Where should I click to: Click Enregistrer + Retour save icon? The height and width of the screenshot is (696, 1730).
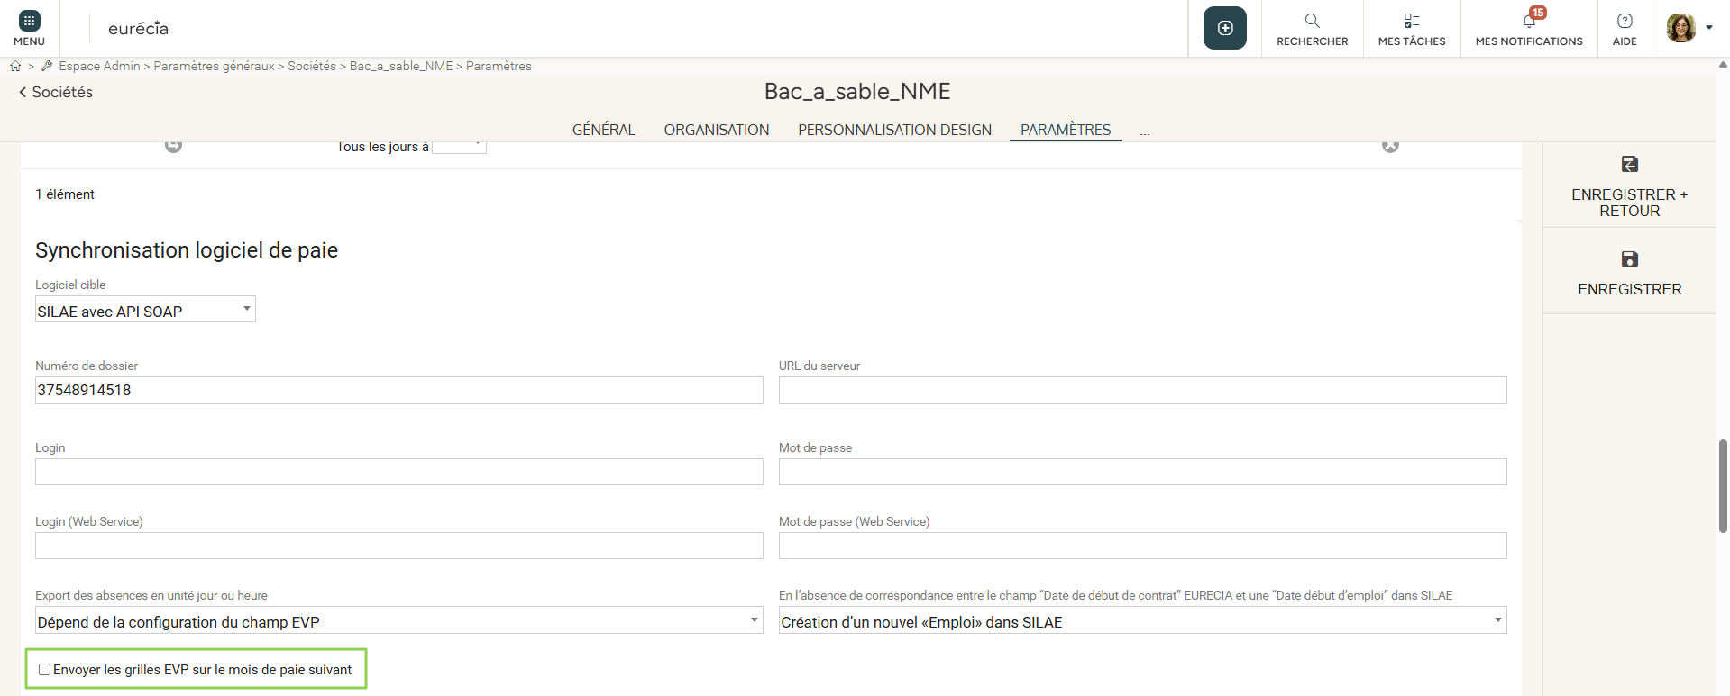coord(1629,165)
